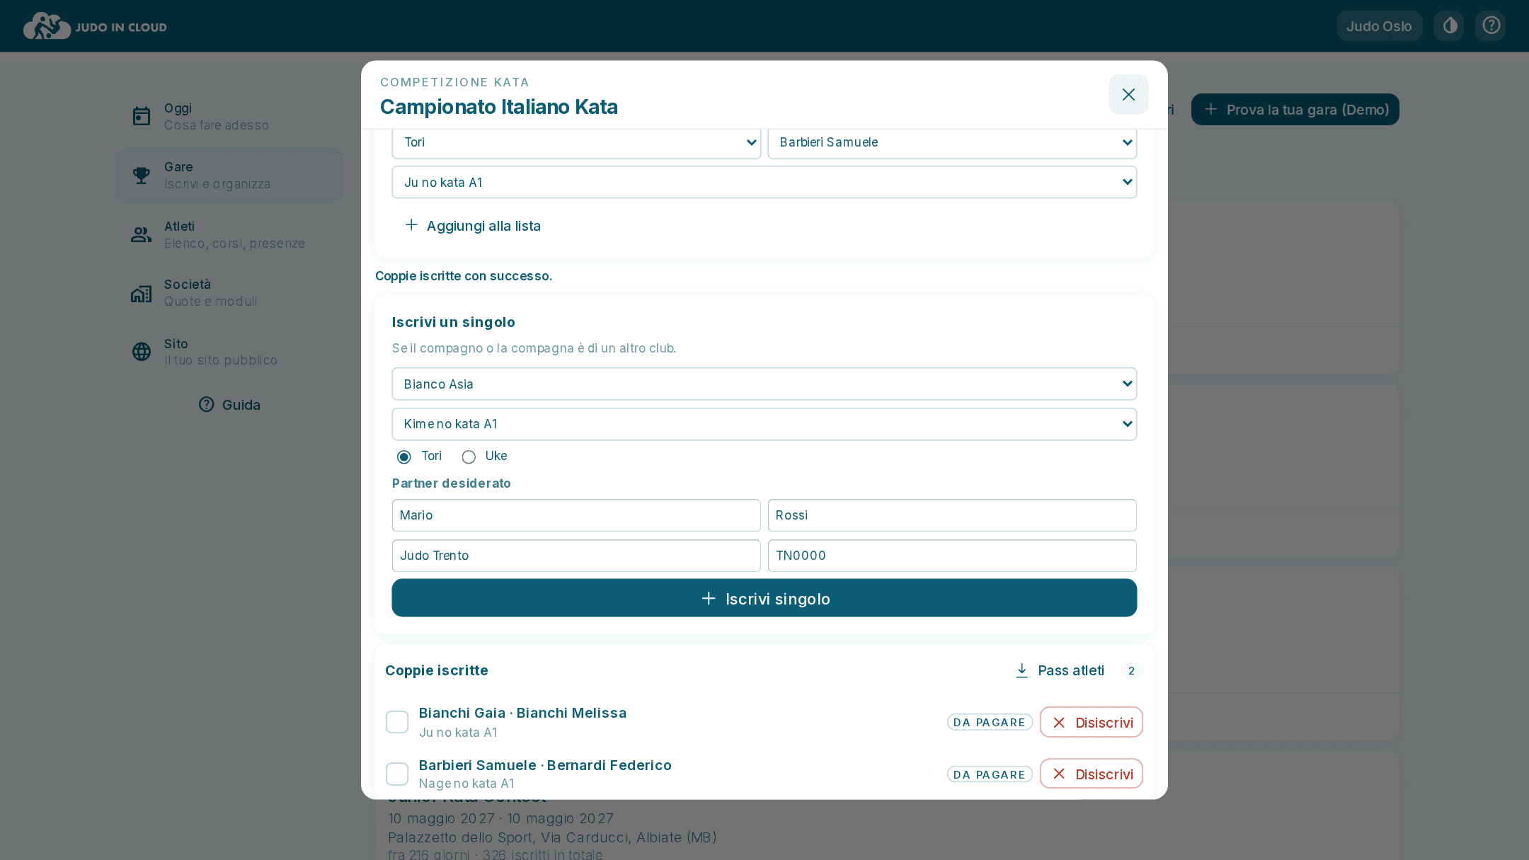Click the DA PAGARE badge for Bianchi Gaia
Image resolution: width=1529 pixels, height=860 pixels.
(x=990, y=723)
